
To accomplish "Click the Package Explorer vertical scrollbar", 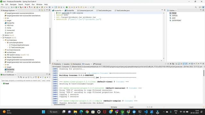I will [50, 46].
